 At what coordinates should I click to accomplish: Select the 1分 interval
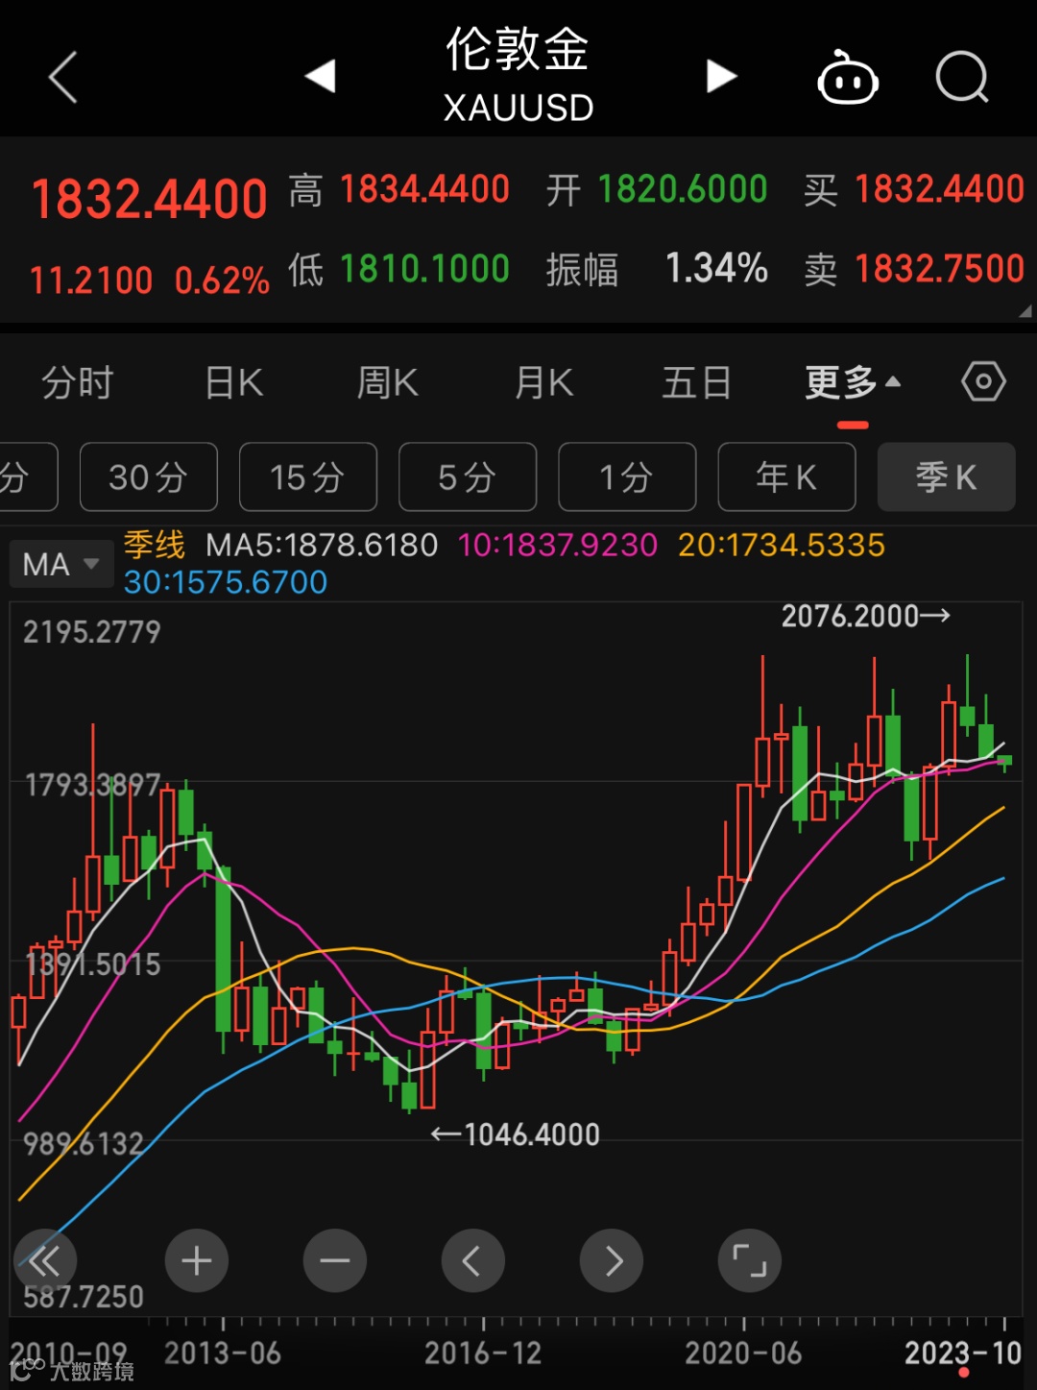[627, 476]
